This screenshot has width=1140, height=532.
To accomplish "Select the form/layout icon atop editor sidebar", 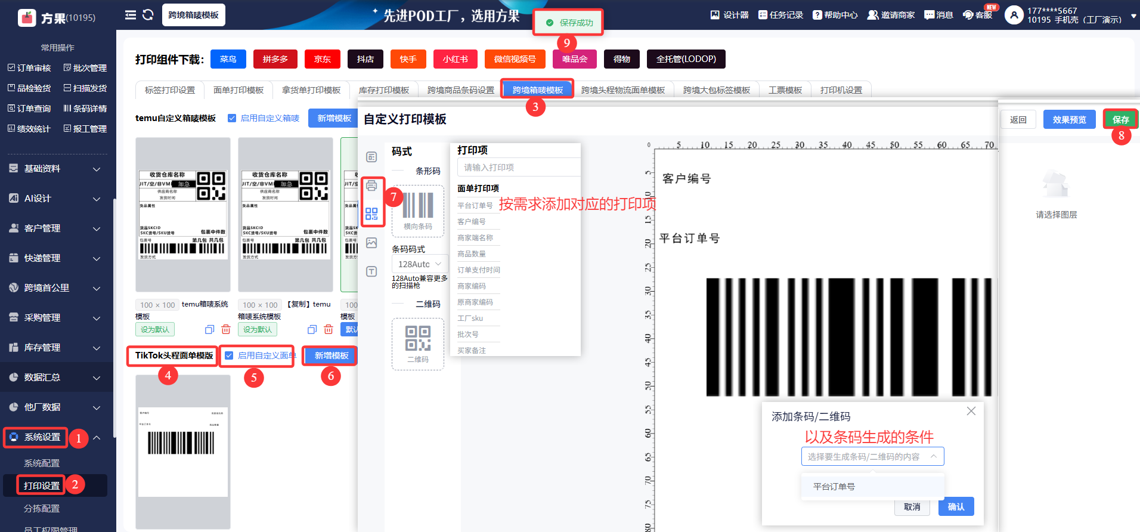I will tap(371, 157).
